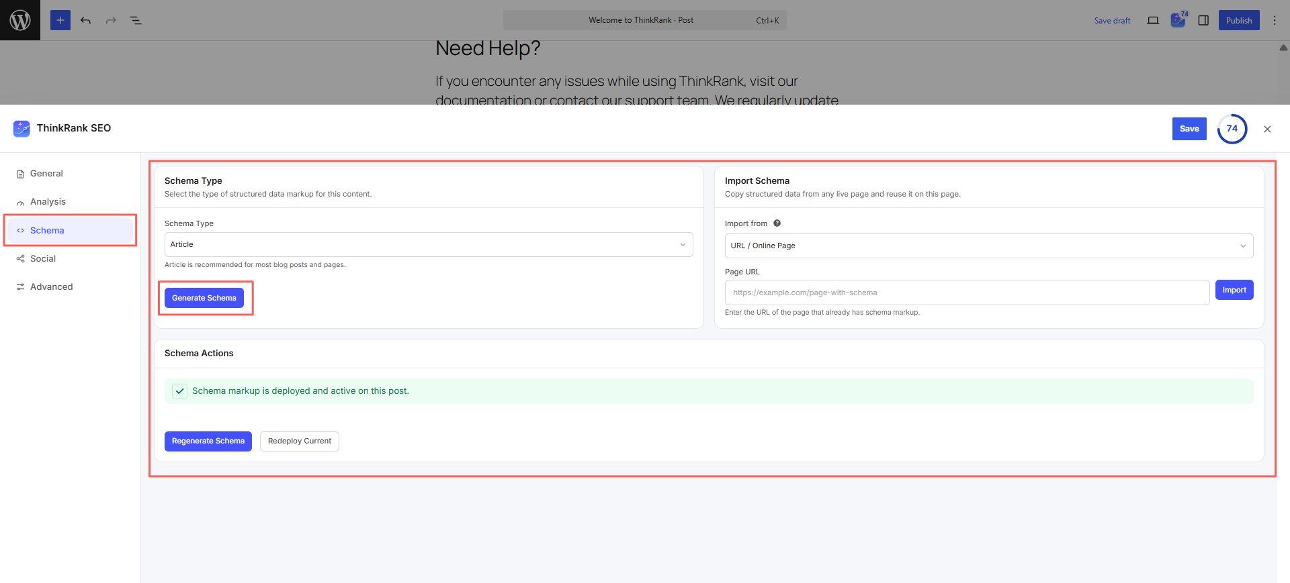Undo the last change

[85, 20]
